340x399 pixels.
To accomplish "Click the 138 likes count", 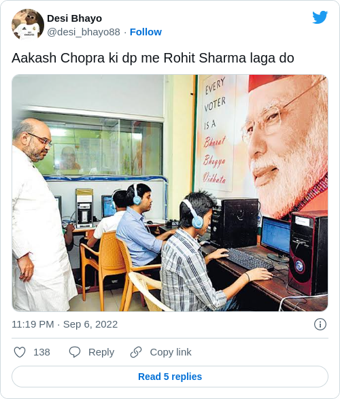I will pyautogui.click(x=41, y=352).
